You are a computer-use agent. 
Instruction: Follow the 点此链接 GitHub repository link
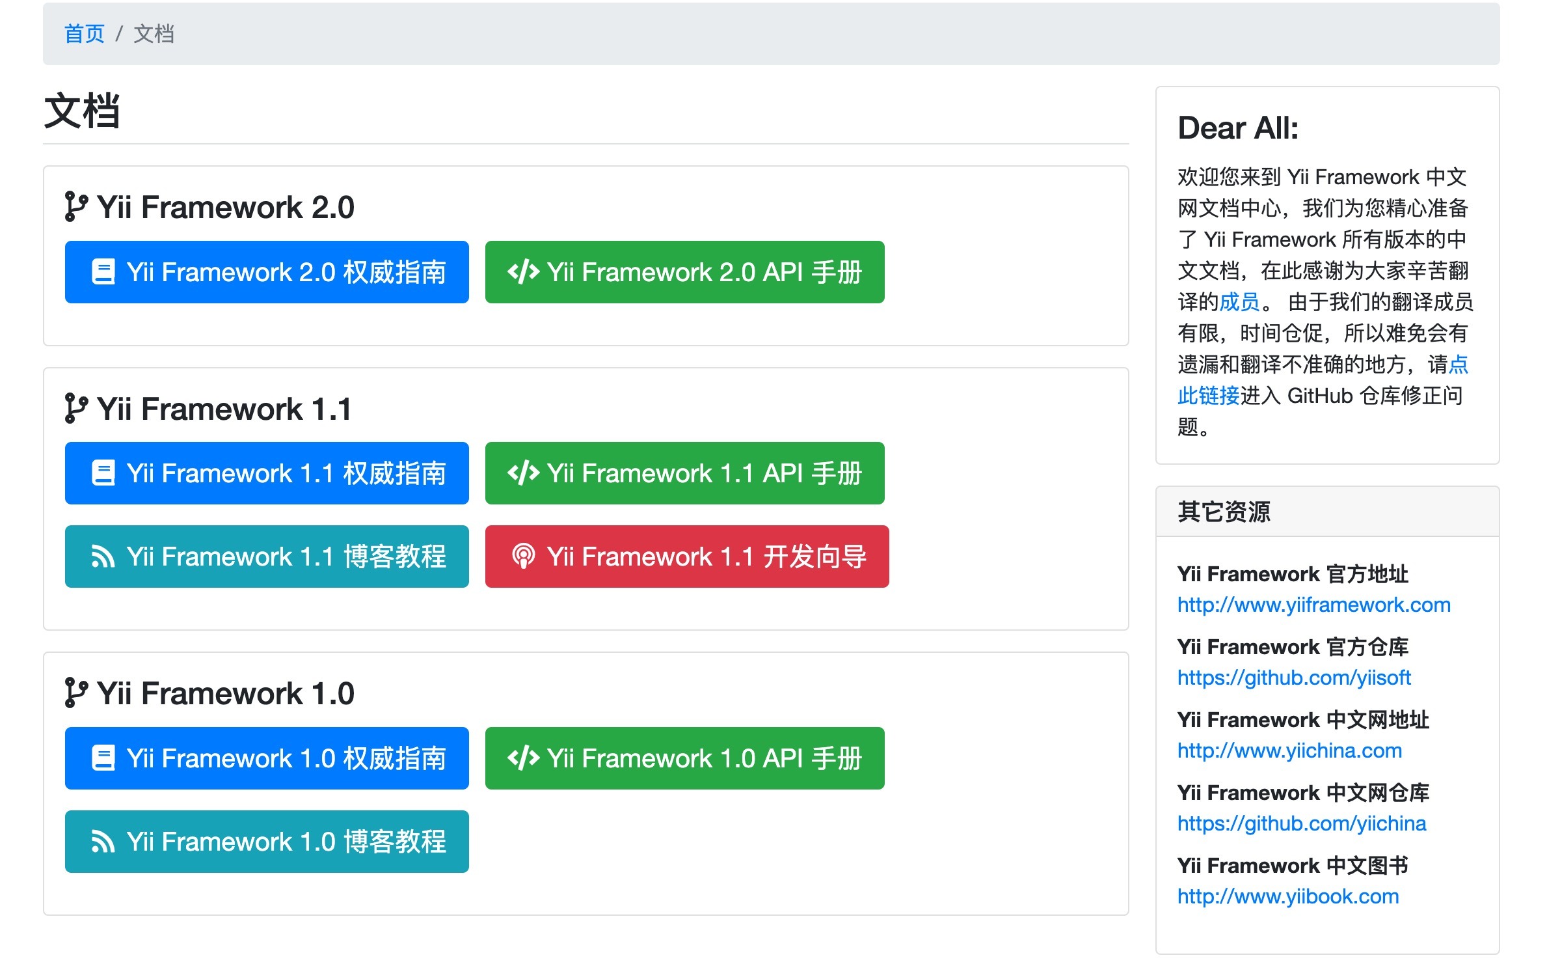click(x=1209, y=396)
